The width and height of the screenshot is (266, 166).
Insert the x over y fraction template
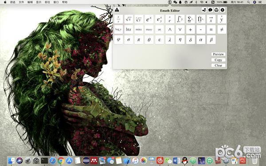coord(118,19)
